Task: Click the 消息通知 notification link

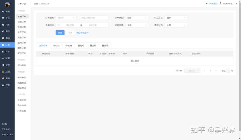Action: click(213, 4)
